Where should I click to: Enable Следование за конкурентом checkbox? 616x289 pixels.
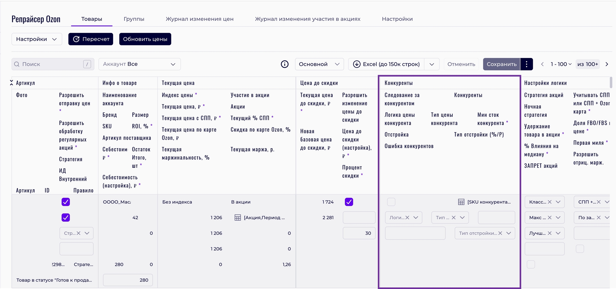click(x=391, y=202)
